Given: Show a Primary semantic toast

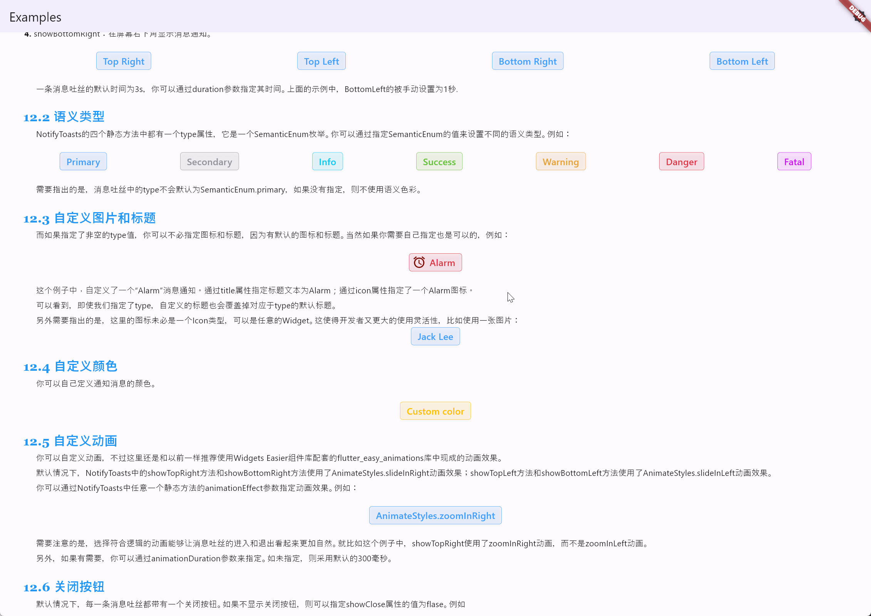Looking at the screenshot, I should click(x=83, y=161).
